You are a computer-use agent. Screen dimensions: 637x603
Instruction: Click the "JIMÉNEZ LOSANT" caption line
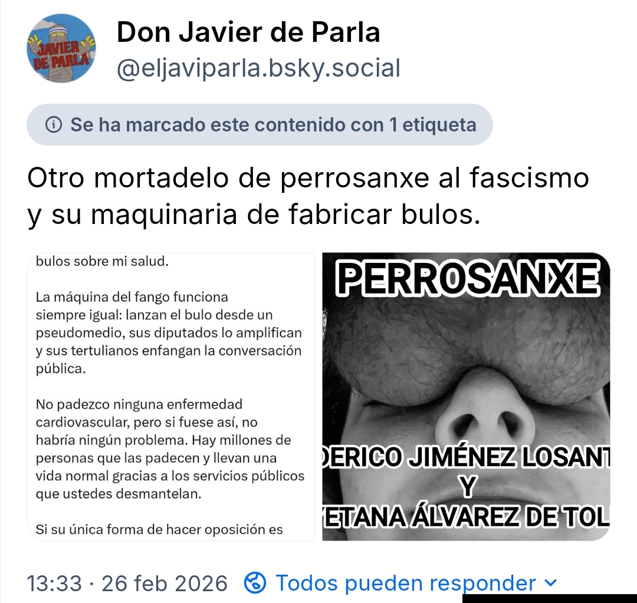[x=467, y=456]
